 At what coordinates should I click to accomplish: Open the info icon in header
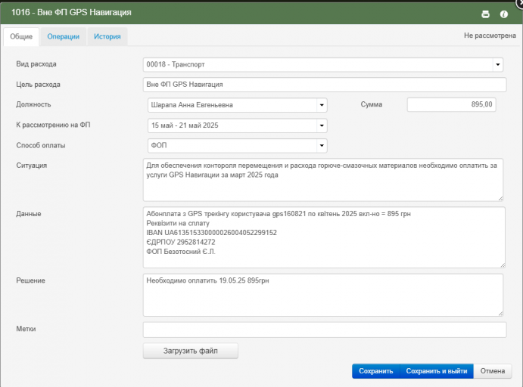(504, 14)
